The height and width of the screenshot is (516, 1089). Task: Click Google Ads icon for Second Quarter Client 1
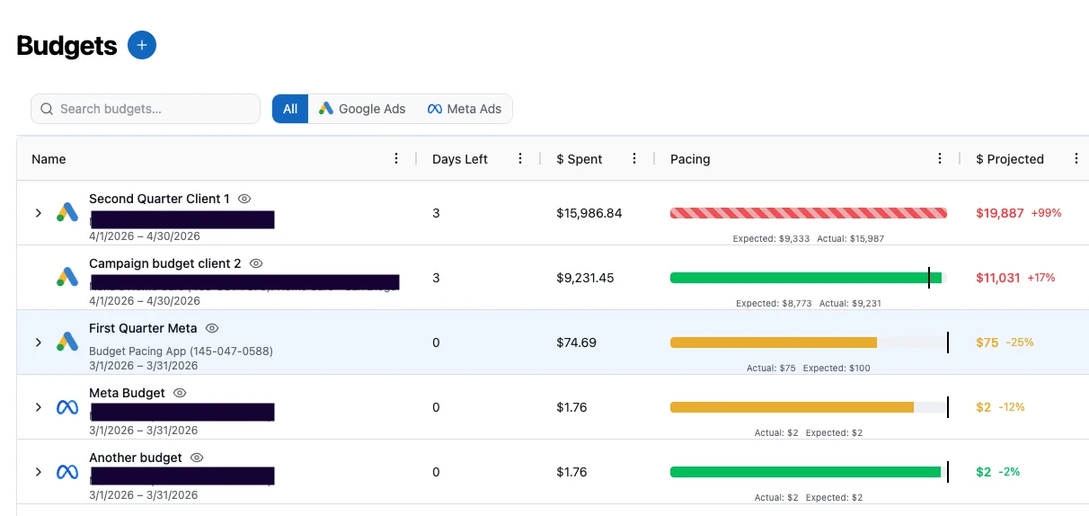pos(67,213)
